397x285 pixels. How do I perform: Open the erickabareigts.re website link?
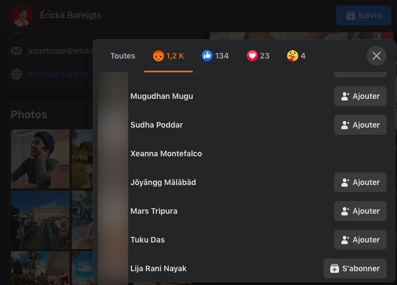(x=58, y=74)
